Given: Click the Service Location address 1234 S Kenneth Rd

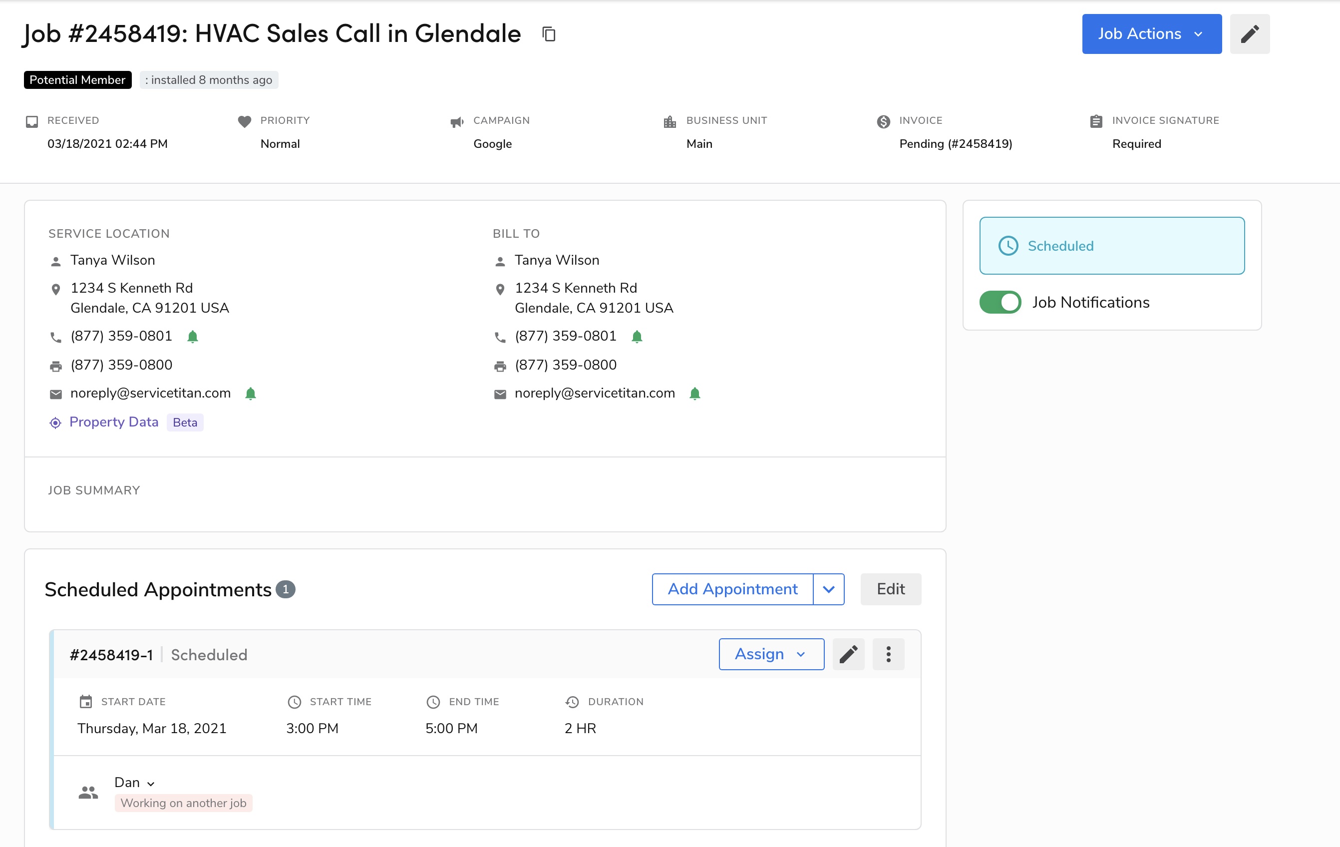Looking at the screenshot, I should (x=131, y=288).
